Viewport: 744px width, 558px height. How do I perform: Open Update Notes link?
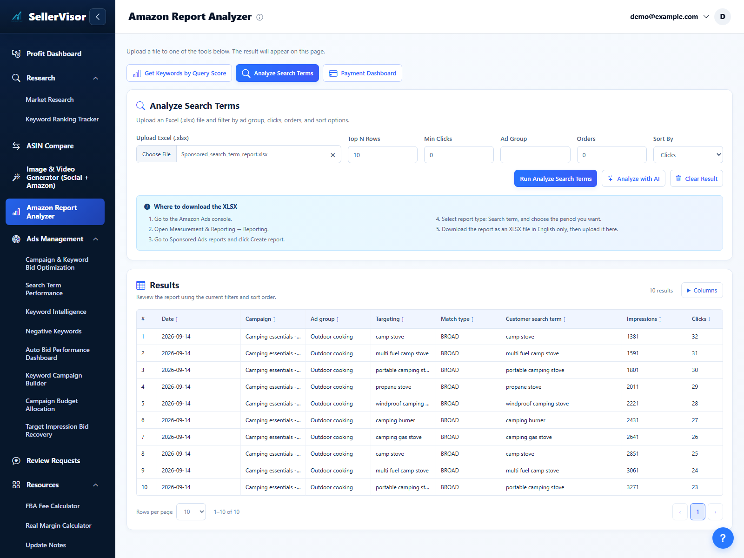[x=46, y=545]
